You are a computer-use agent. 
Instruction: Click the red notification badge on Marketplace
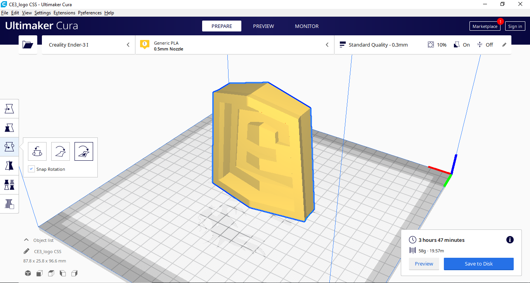(x=501, y=21)
